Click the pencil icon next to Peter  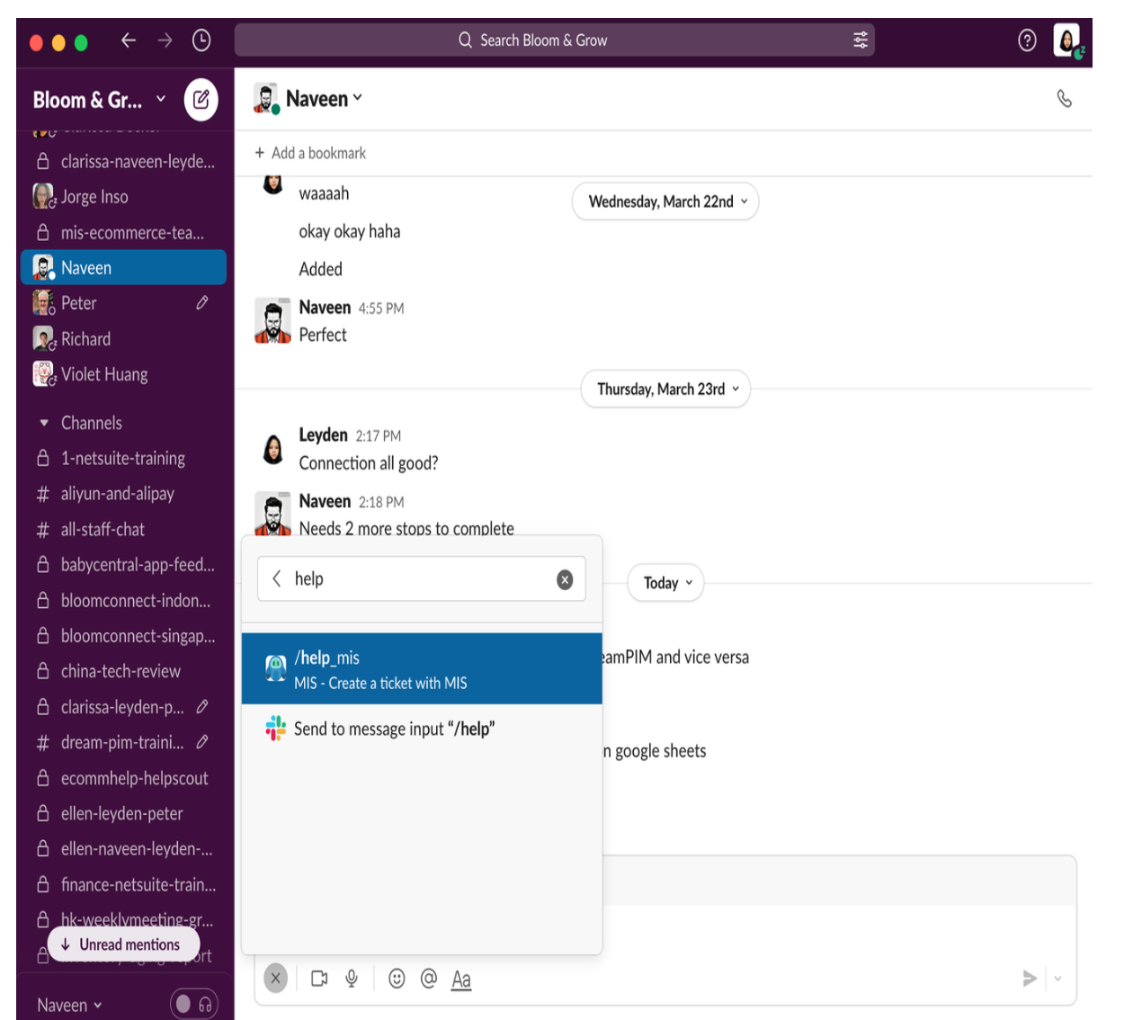[202, 303]
